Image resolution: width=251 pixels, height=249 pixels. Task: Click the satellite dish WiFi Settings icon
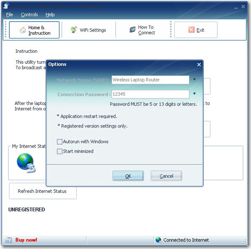tap(74, 30)
